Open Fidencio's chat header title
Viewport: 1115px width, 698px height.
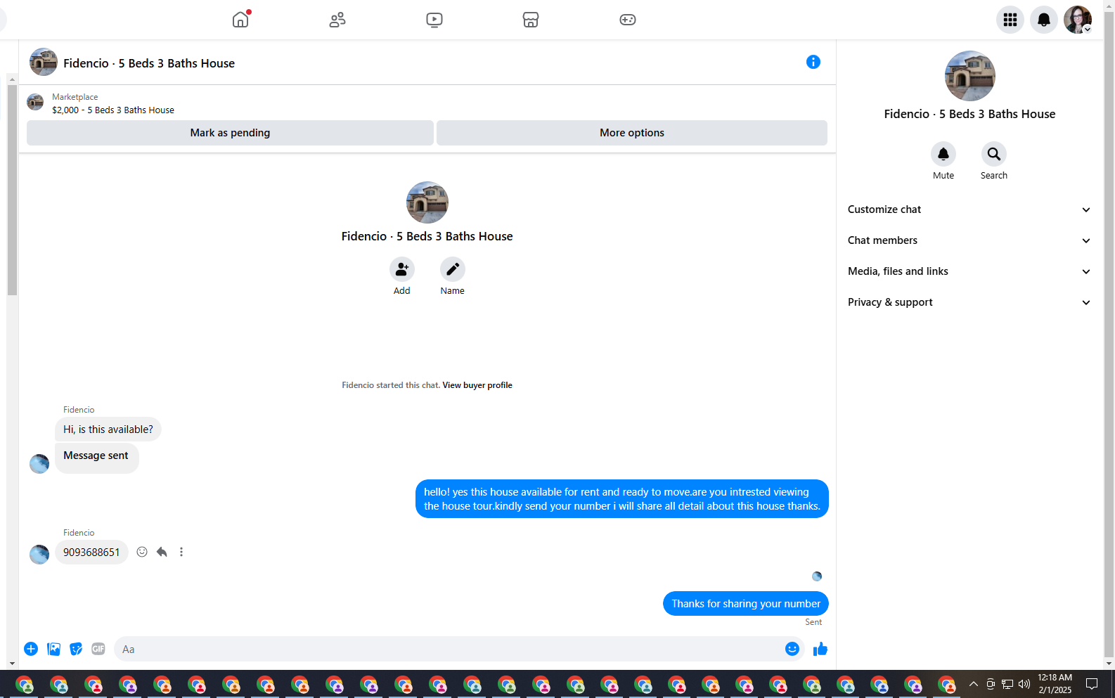tap(149, 63)
